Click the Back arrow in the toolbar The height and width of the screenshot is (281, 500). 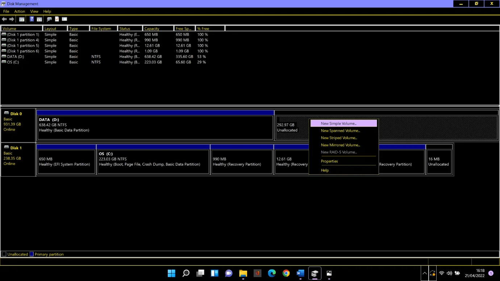(4, 19)
